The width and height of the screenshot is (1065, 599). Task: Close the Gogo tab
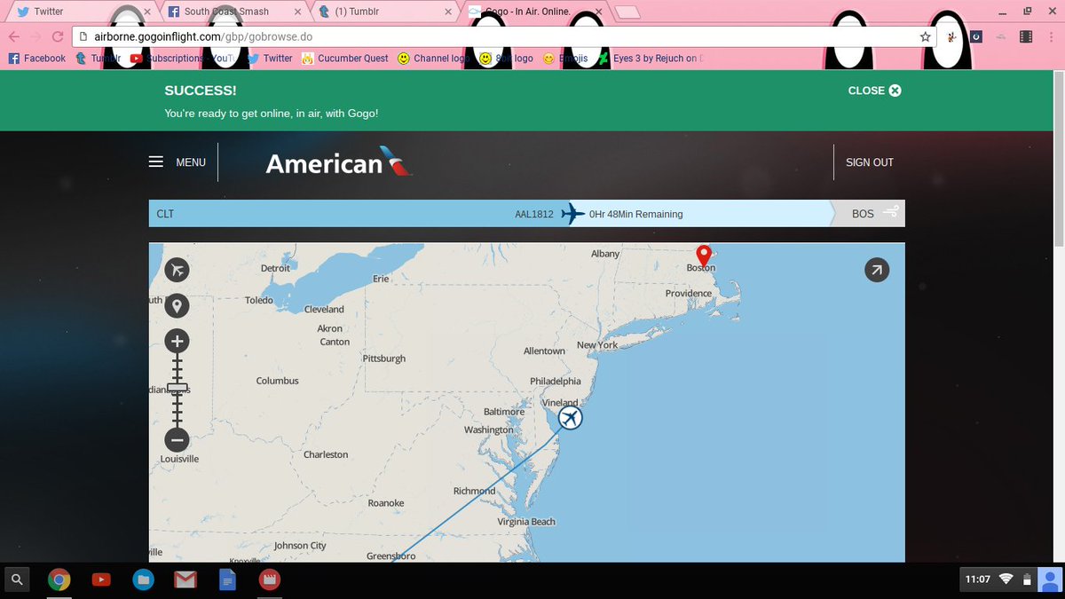point(601,12)
